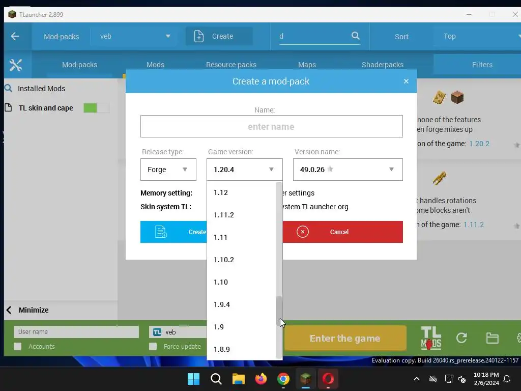Open File Explorer from the taskbar
The height and width of the screenshot is (391, 521).
[238, 379]
